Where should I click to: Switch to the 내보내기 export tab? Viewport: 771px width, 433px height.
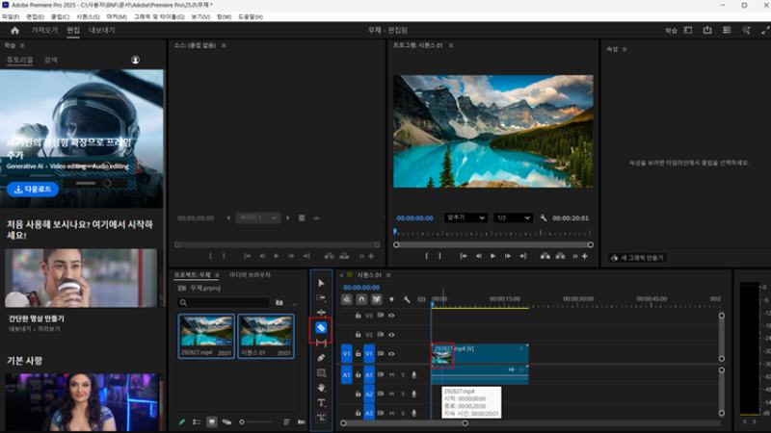(102, 30)
